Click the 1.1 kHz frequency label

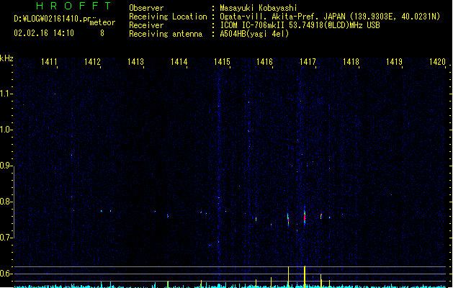point(6,94)
